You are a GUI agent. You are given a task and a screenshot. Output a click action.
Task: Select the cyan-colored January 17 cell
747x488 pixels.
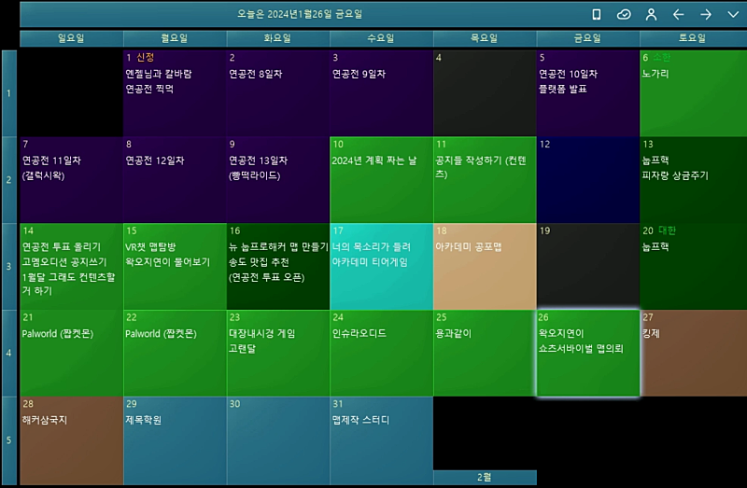point(381,266)
